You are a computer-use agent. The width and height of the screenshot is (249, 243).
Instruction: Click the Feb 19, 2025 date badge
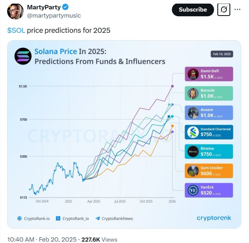pyautogui.click(x=222, y=54)
